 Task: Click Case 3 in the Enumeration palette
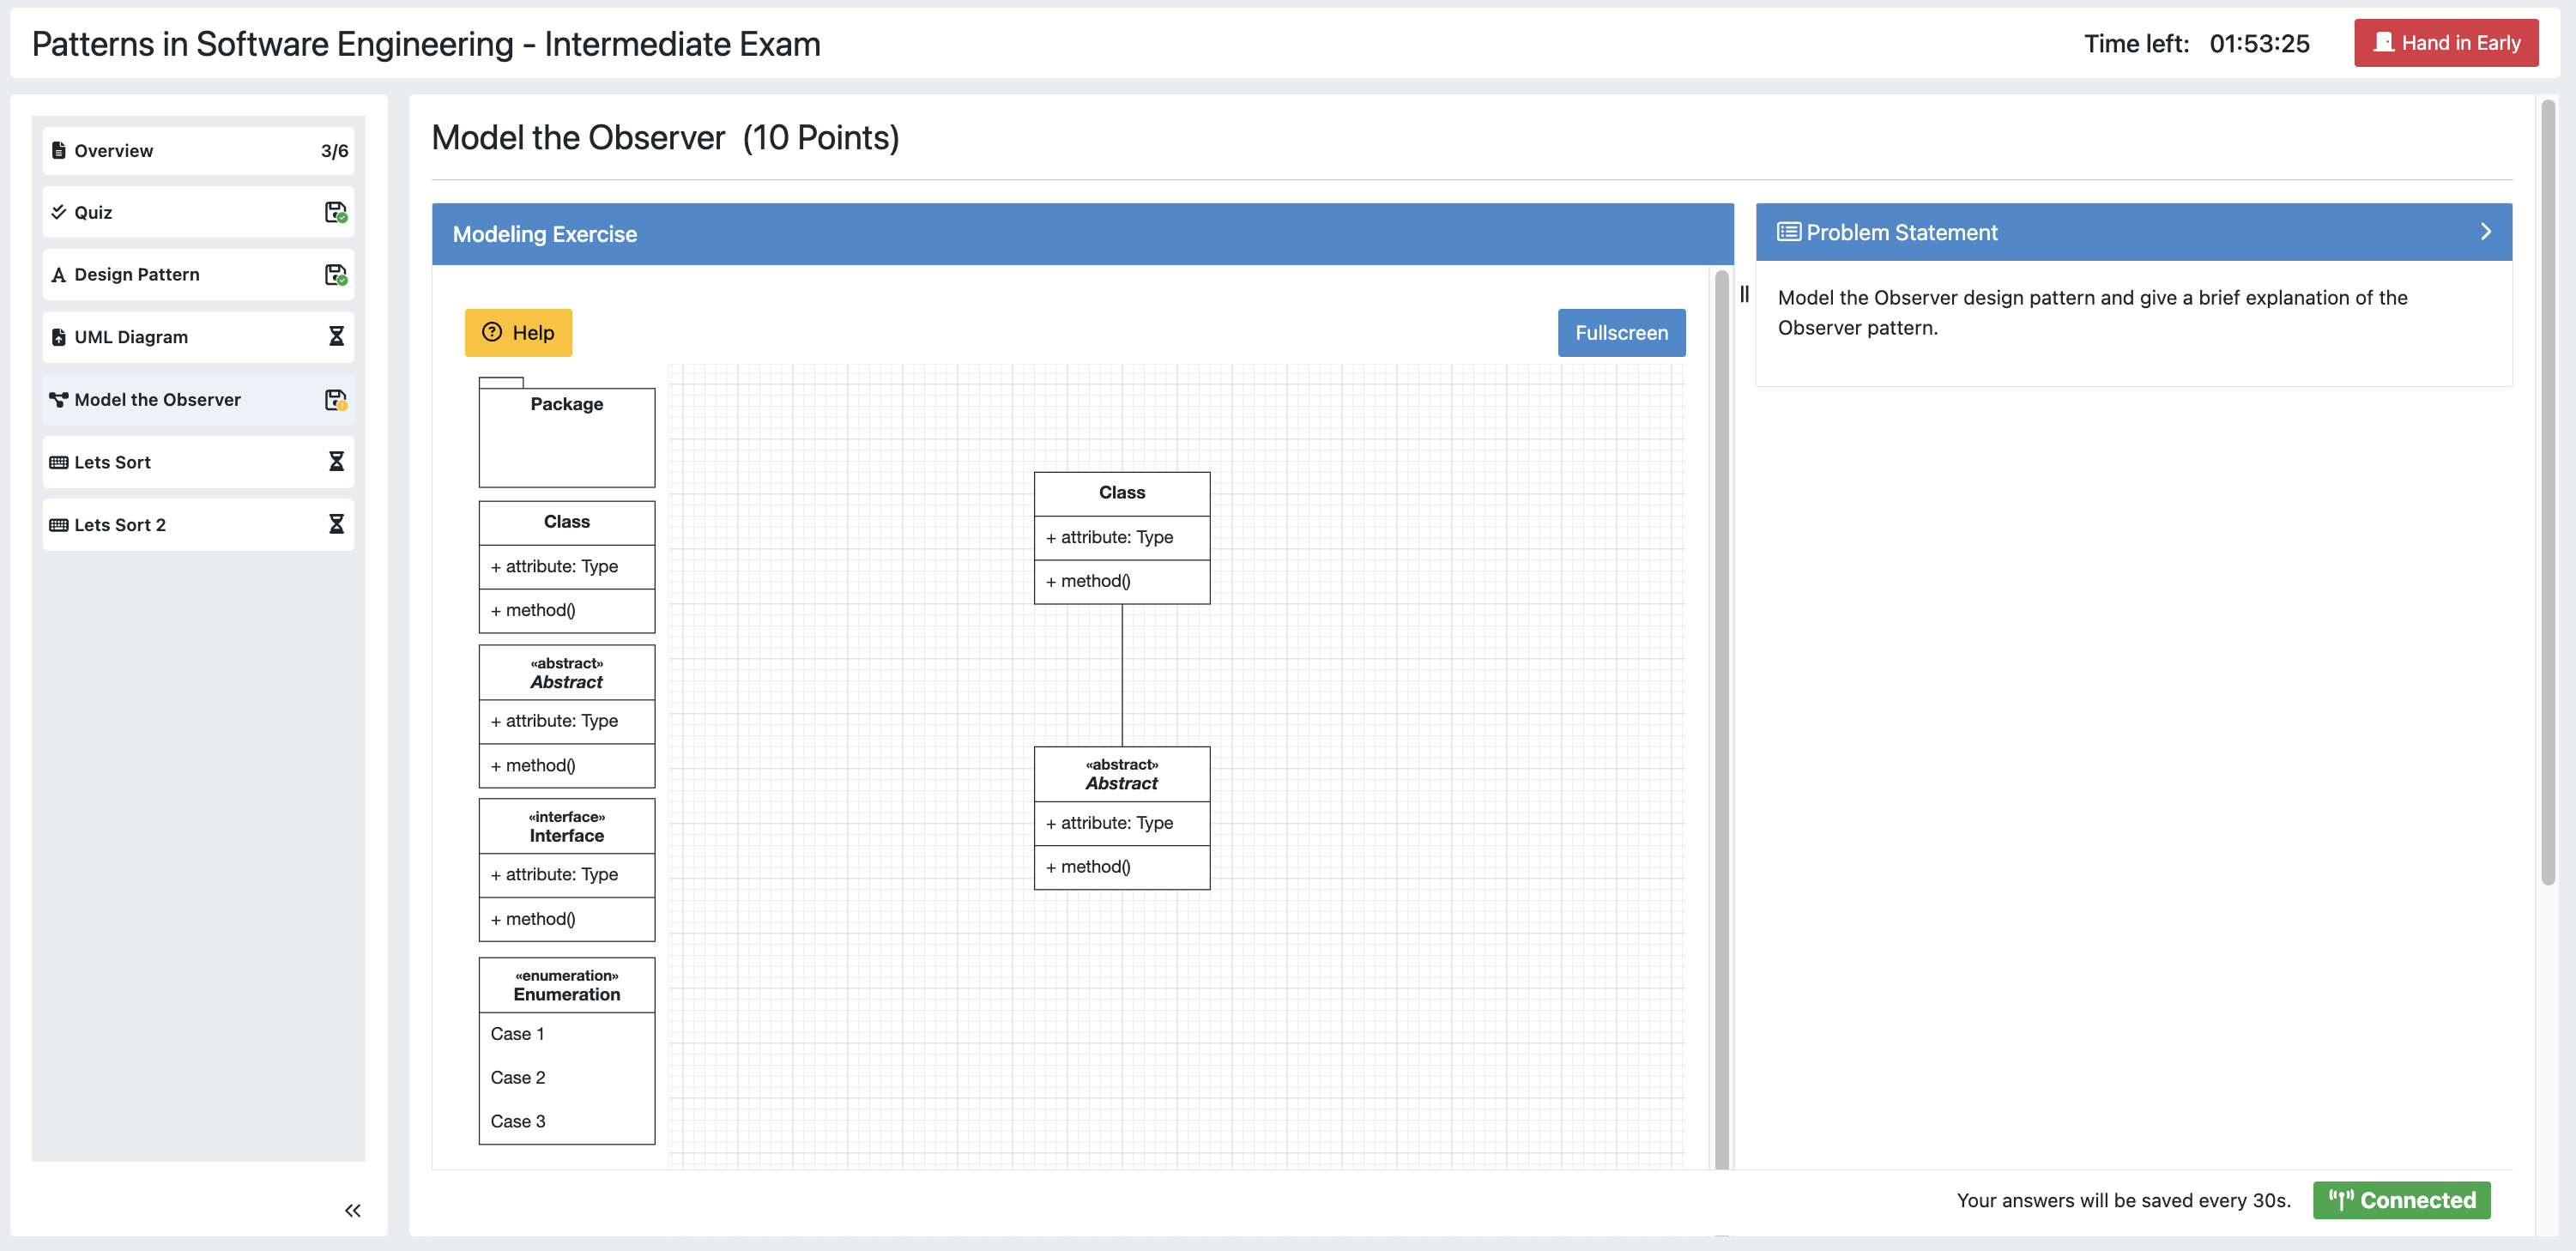[567, 1122]
